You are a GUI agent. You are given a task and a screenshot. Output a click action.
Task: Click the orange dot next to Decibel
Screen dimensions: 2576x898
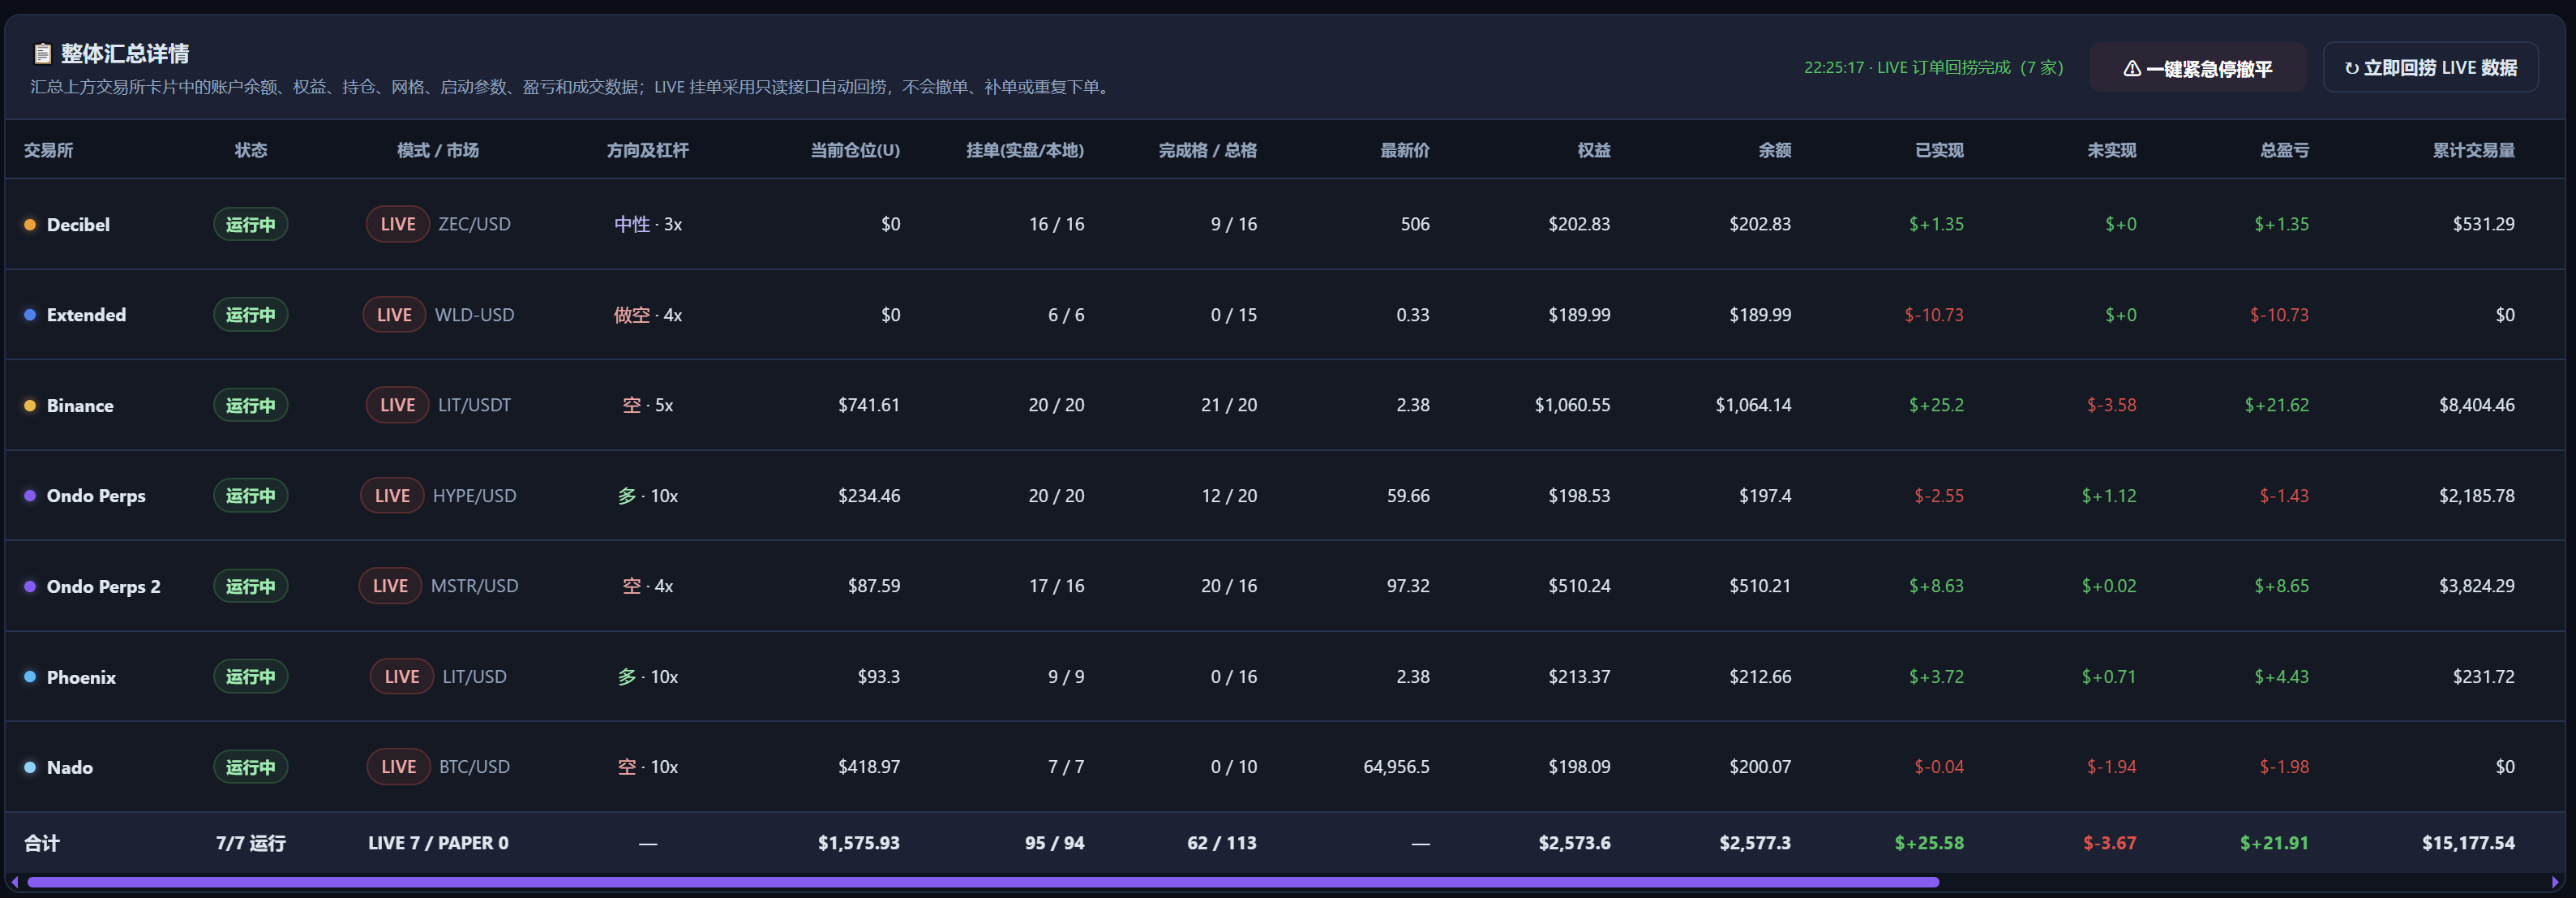pyautogui.click(x=30, y=225)
